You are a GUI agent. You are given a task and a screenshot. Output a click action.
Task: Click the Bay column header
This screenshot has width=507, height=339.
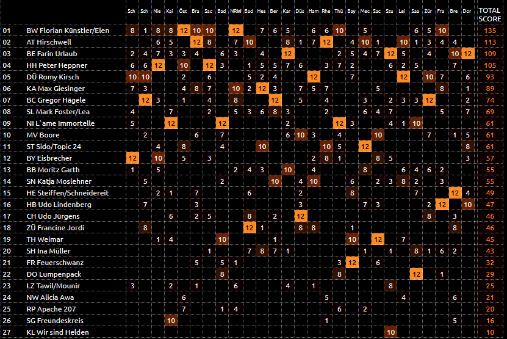[351, 11]
